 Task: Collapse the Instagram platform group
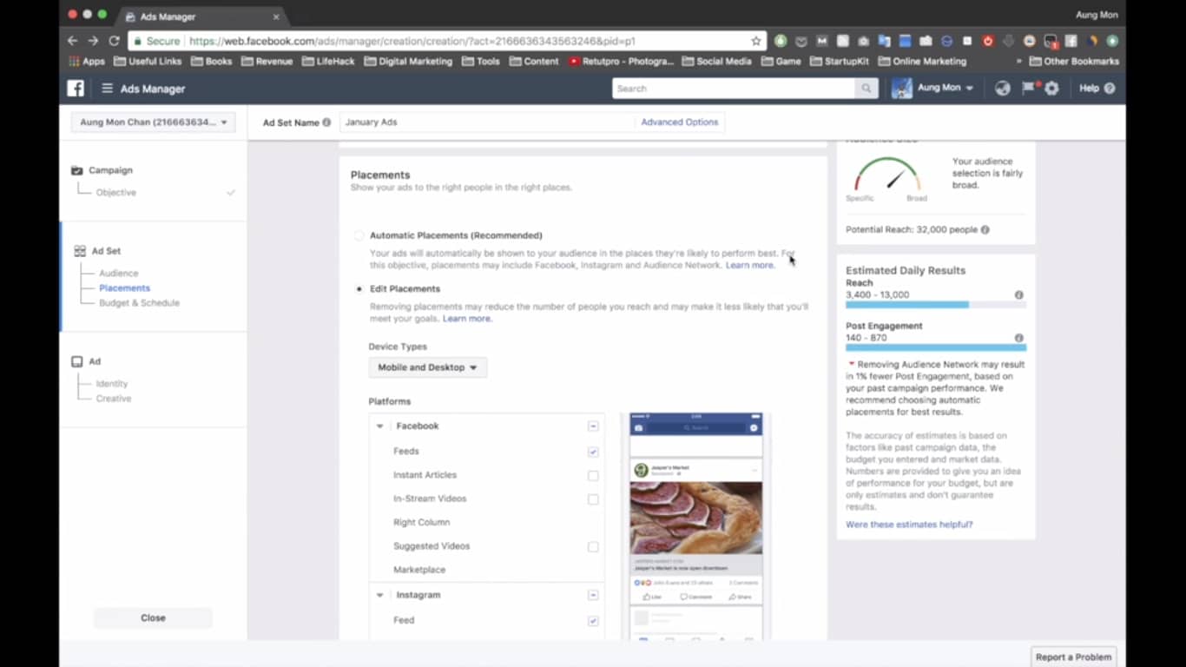pyautogui.click(x=379, y=596)
